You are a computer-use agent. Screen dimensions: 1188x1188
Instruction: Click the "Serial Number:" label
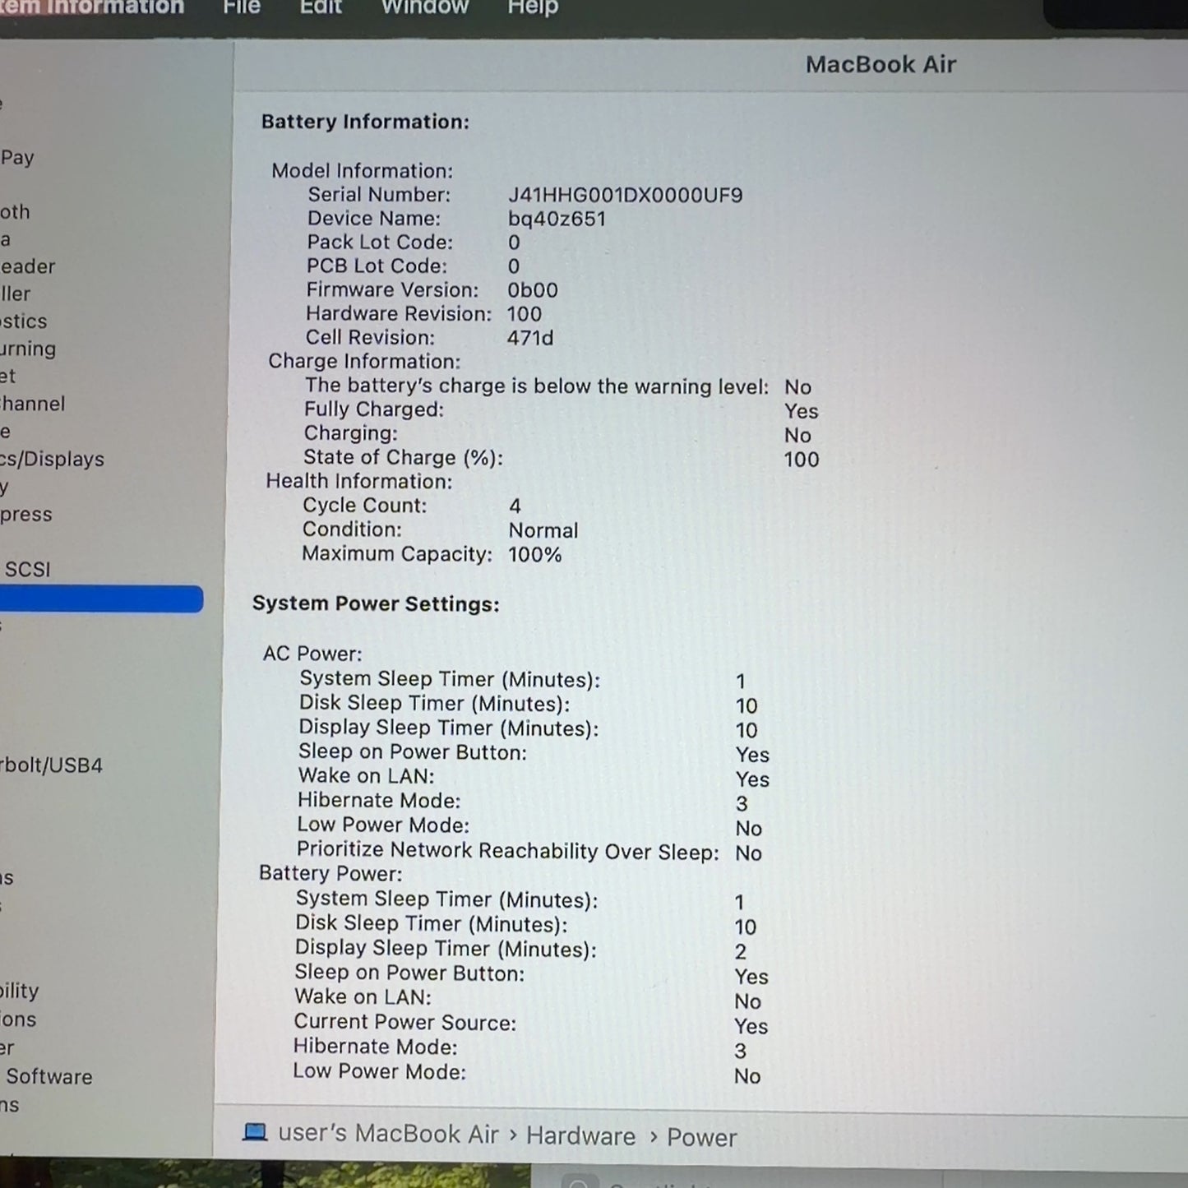pos(379,194)
